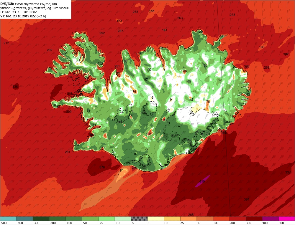Screen dimensions: 295x225
Task: Click the -102 value in the Westfjords
Action: [100, 64]
